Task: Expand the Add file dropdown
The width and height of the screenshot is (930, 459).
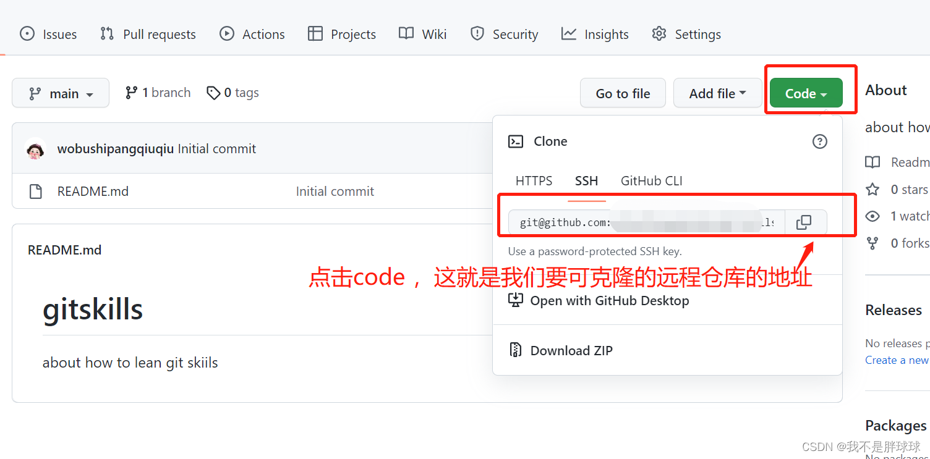Action: coord(717,93)
